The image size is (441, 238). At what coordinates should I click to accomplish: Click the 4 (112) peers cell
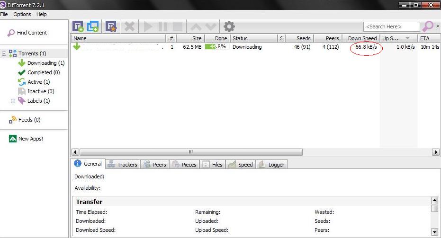pyautogui.click(x=331, y=47)
